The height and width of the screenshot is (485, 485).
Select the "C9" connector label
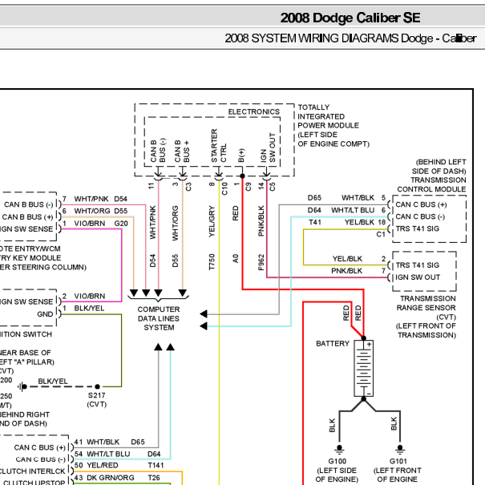(249, 187)
